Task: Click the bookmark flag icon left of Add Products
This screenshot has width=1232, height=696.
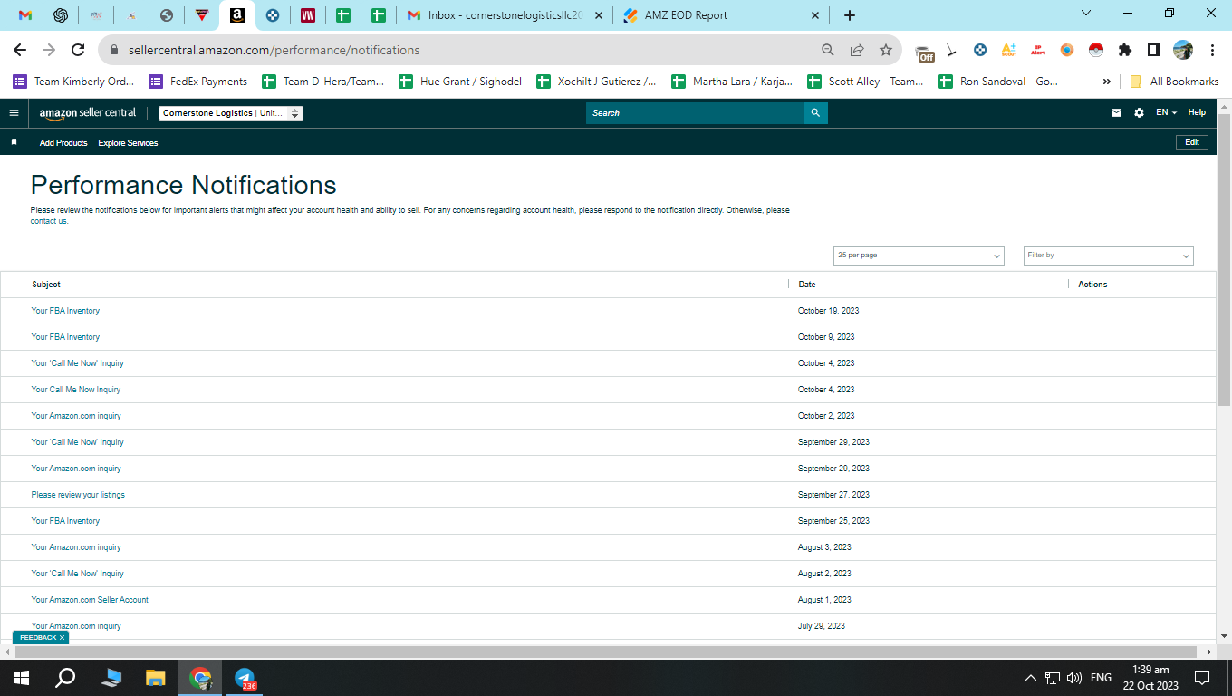Action: [x=14, y=142]
